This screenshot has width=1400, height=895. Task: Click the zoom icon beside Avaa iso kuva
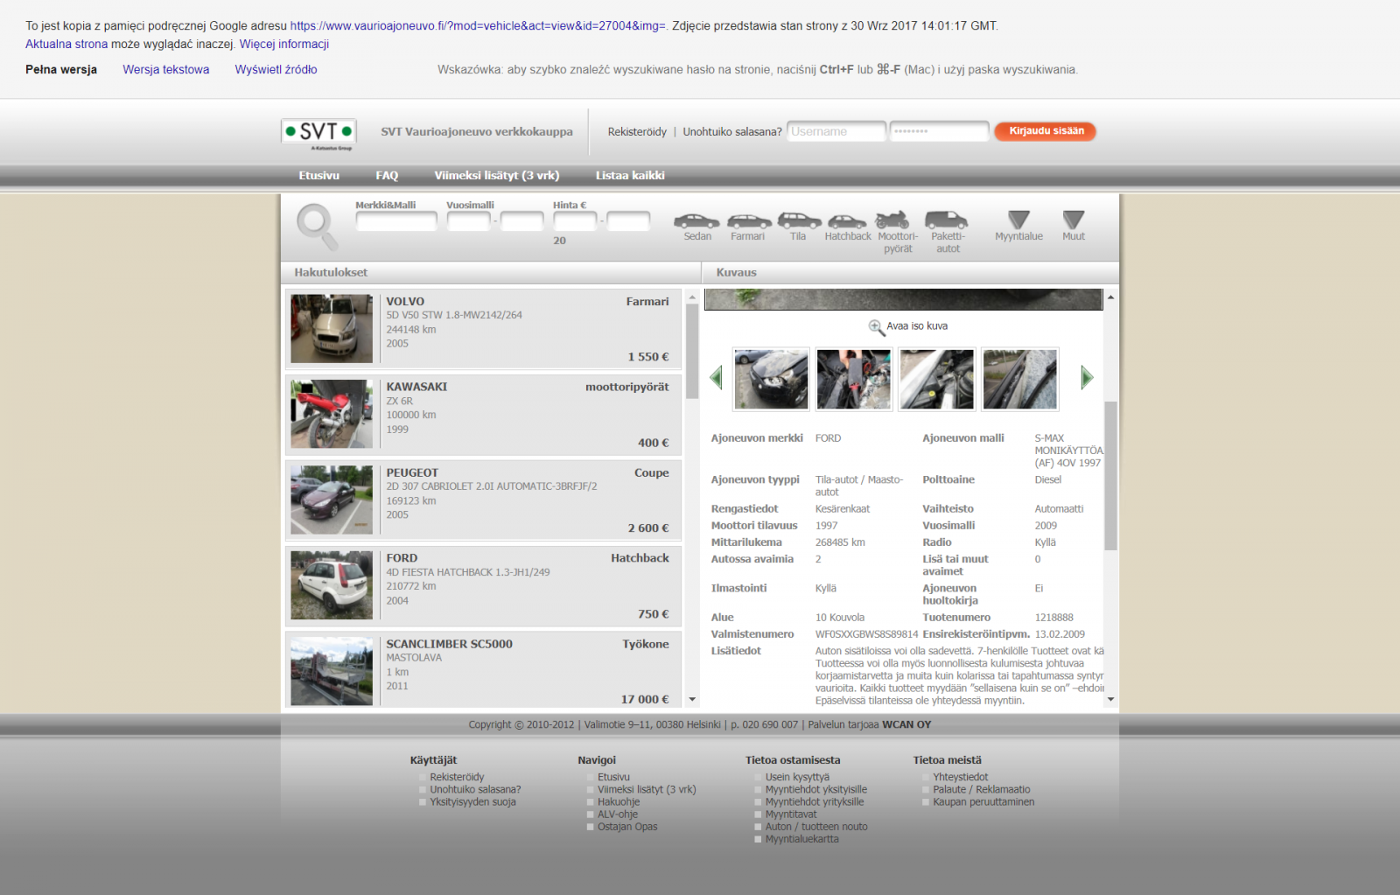coord(876,327)
